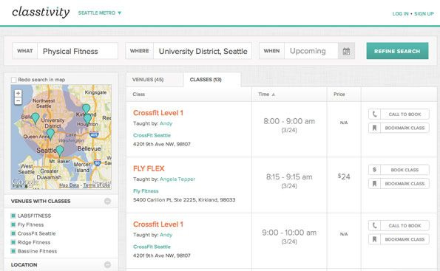Toggle Ridge Fitness venue filter
The image size is (440, 271).
tap(13, 242)
